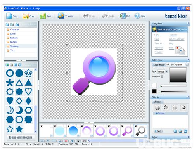This screenshot has height=152, width=194.
Task: Open Help from the toolbar
Action: [x=137, y=16]
